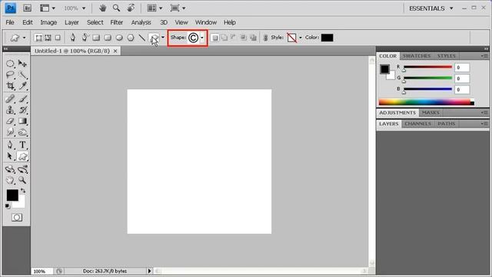This screenshot has width=492, height=277.
Task: Choose the Line tool in options bar
Action: [142, 38]
